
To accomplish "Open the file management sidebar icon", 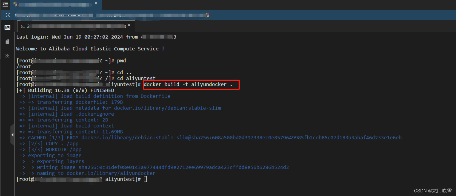I will [7, 42].
